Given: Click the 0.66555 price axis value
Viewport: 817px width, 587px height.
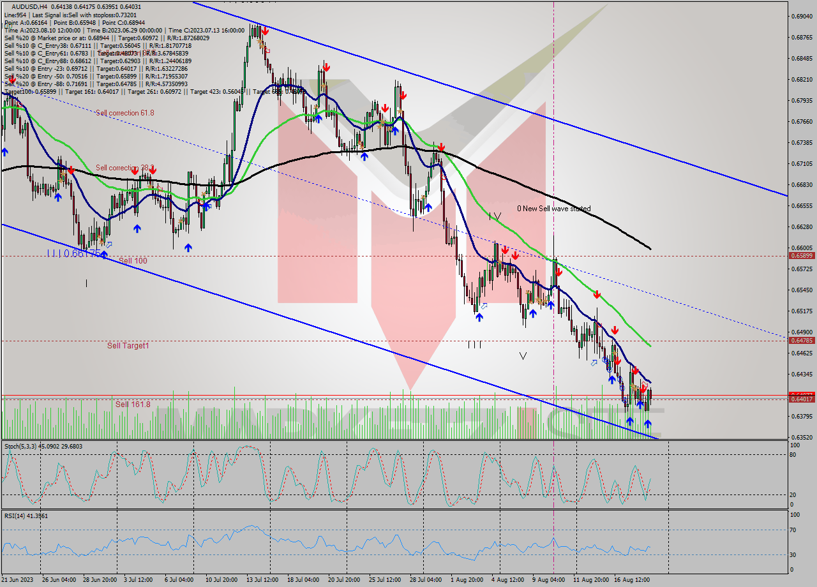Looking at the screenshot, I should click(802, 205).
